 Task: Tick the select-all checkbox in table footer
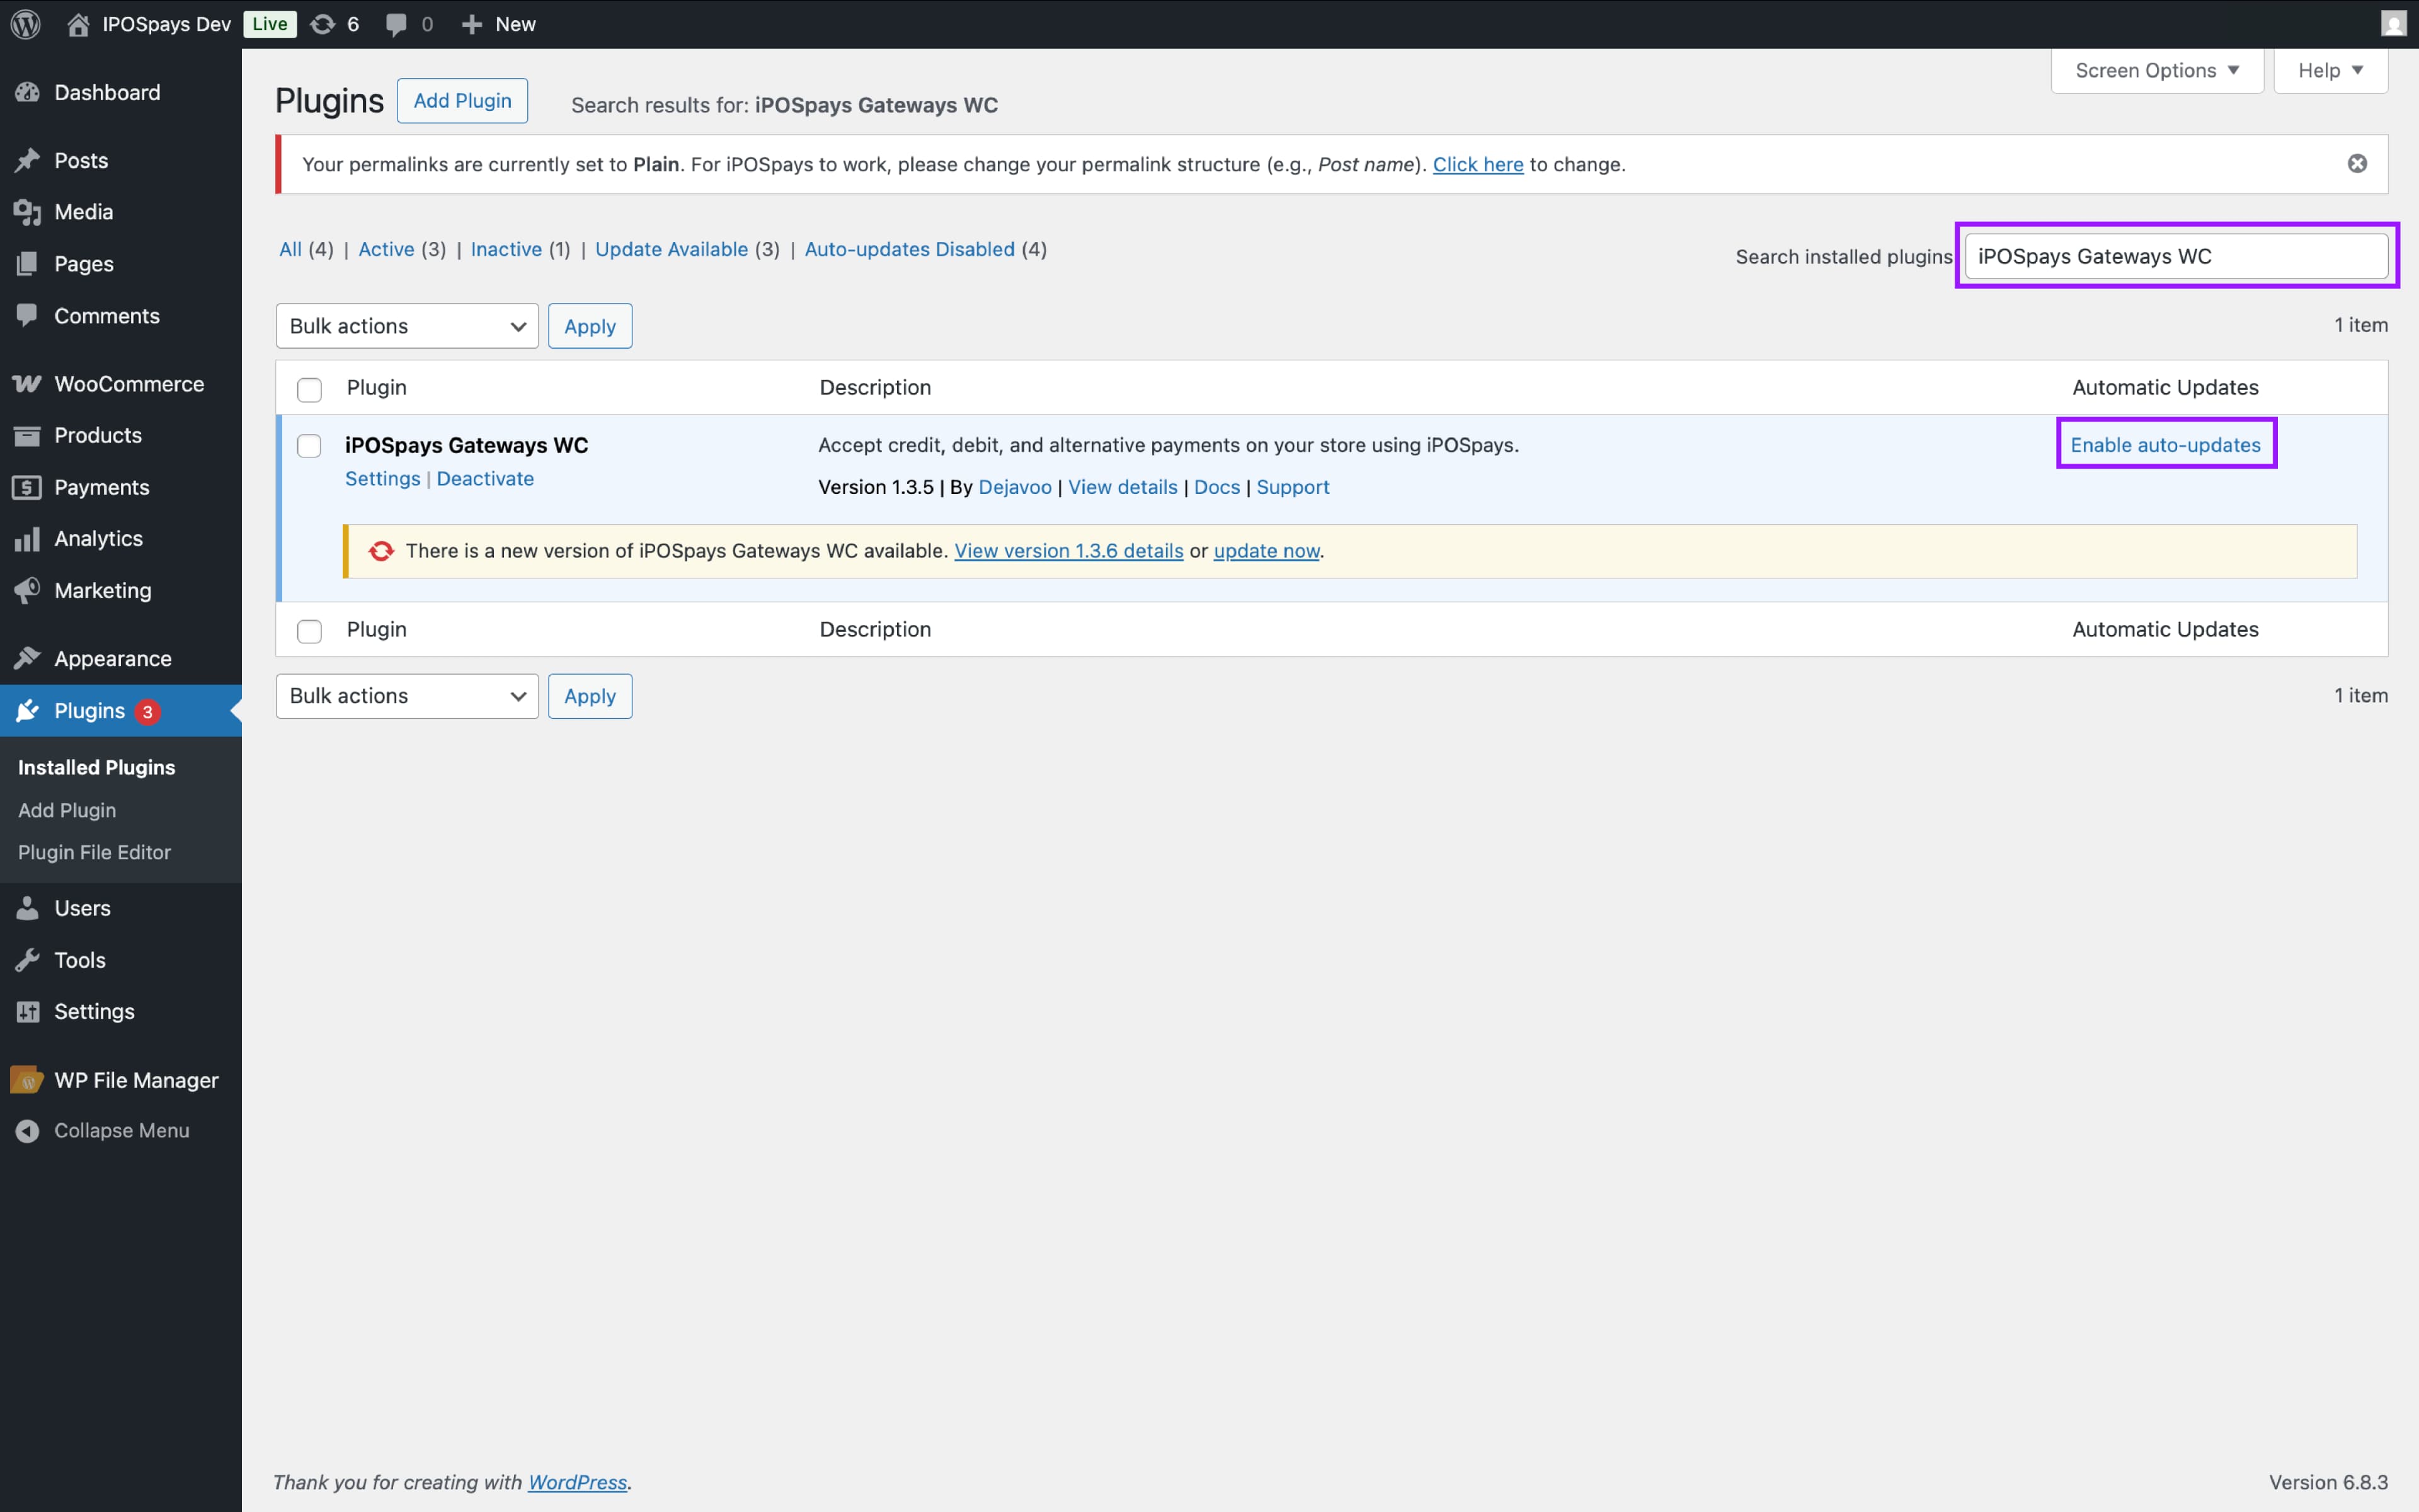tap(309, 631)
